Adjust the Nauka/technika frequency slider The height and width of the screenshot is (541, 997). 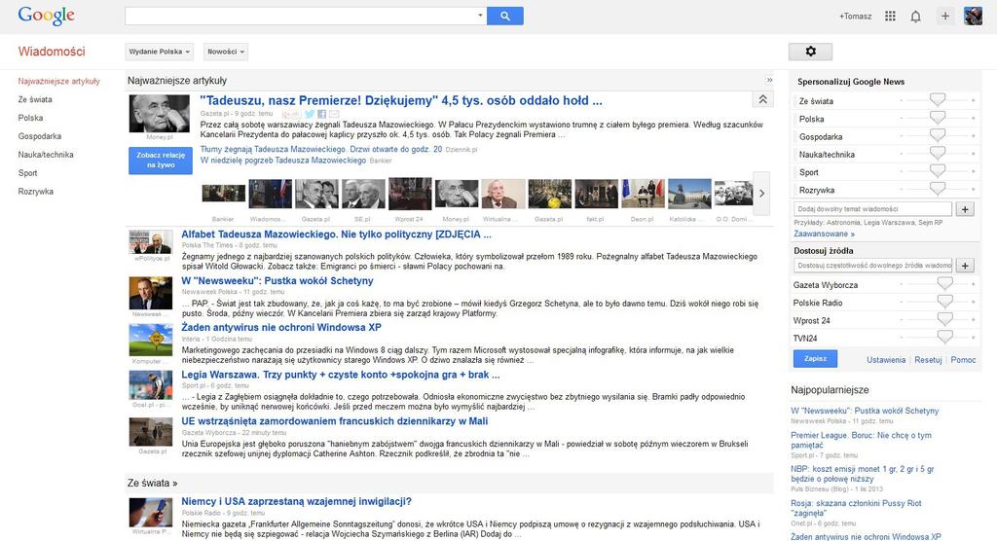(x=938, y=154)
